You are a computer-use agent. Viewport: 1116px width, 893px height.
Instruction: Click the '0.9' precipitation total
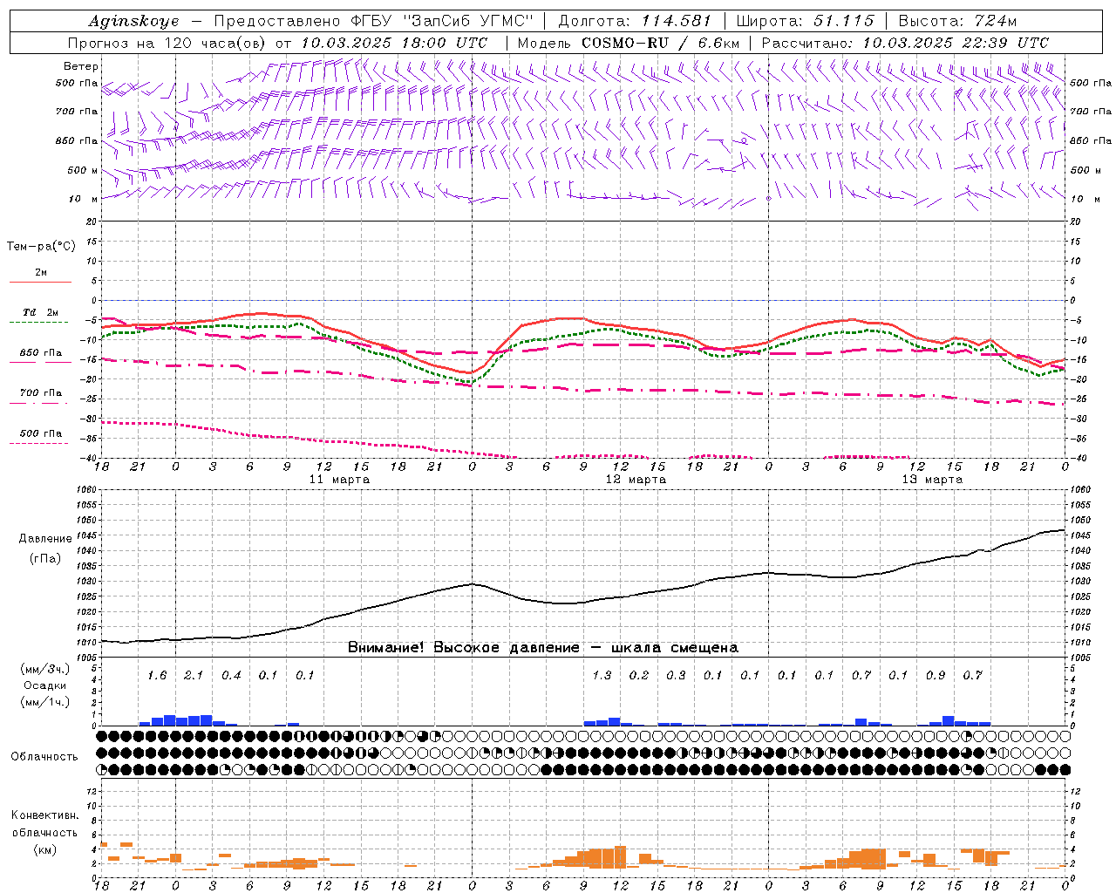click(x=936, y=675)
